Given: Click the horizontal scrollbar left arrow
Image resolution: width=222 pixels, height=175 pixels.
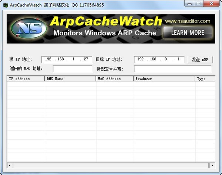Looking at the screenshot, I should click(x=10, y=165).
